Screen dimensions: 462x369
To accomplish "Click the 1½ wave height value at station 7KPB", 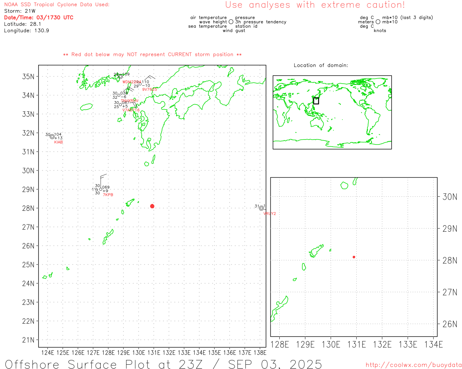I will [x=95, y=190].
